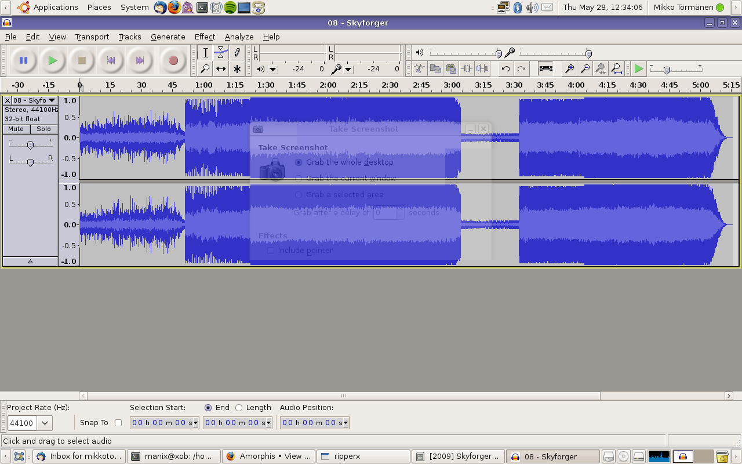Mute the Skyforger track
742x464 pixels.
pyautogui.click(x=16, y=129)
